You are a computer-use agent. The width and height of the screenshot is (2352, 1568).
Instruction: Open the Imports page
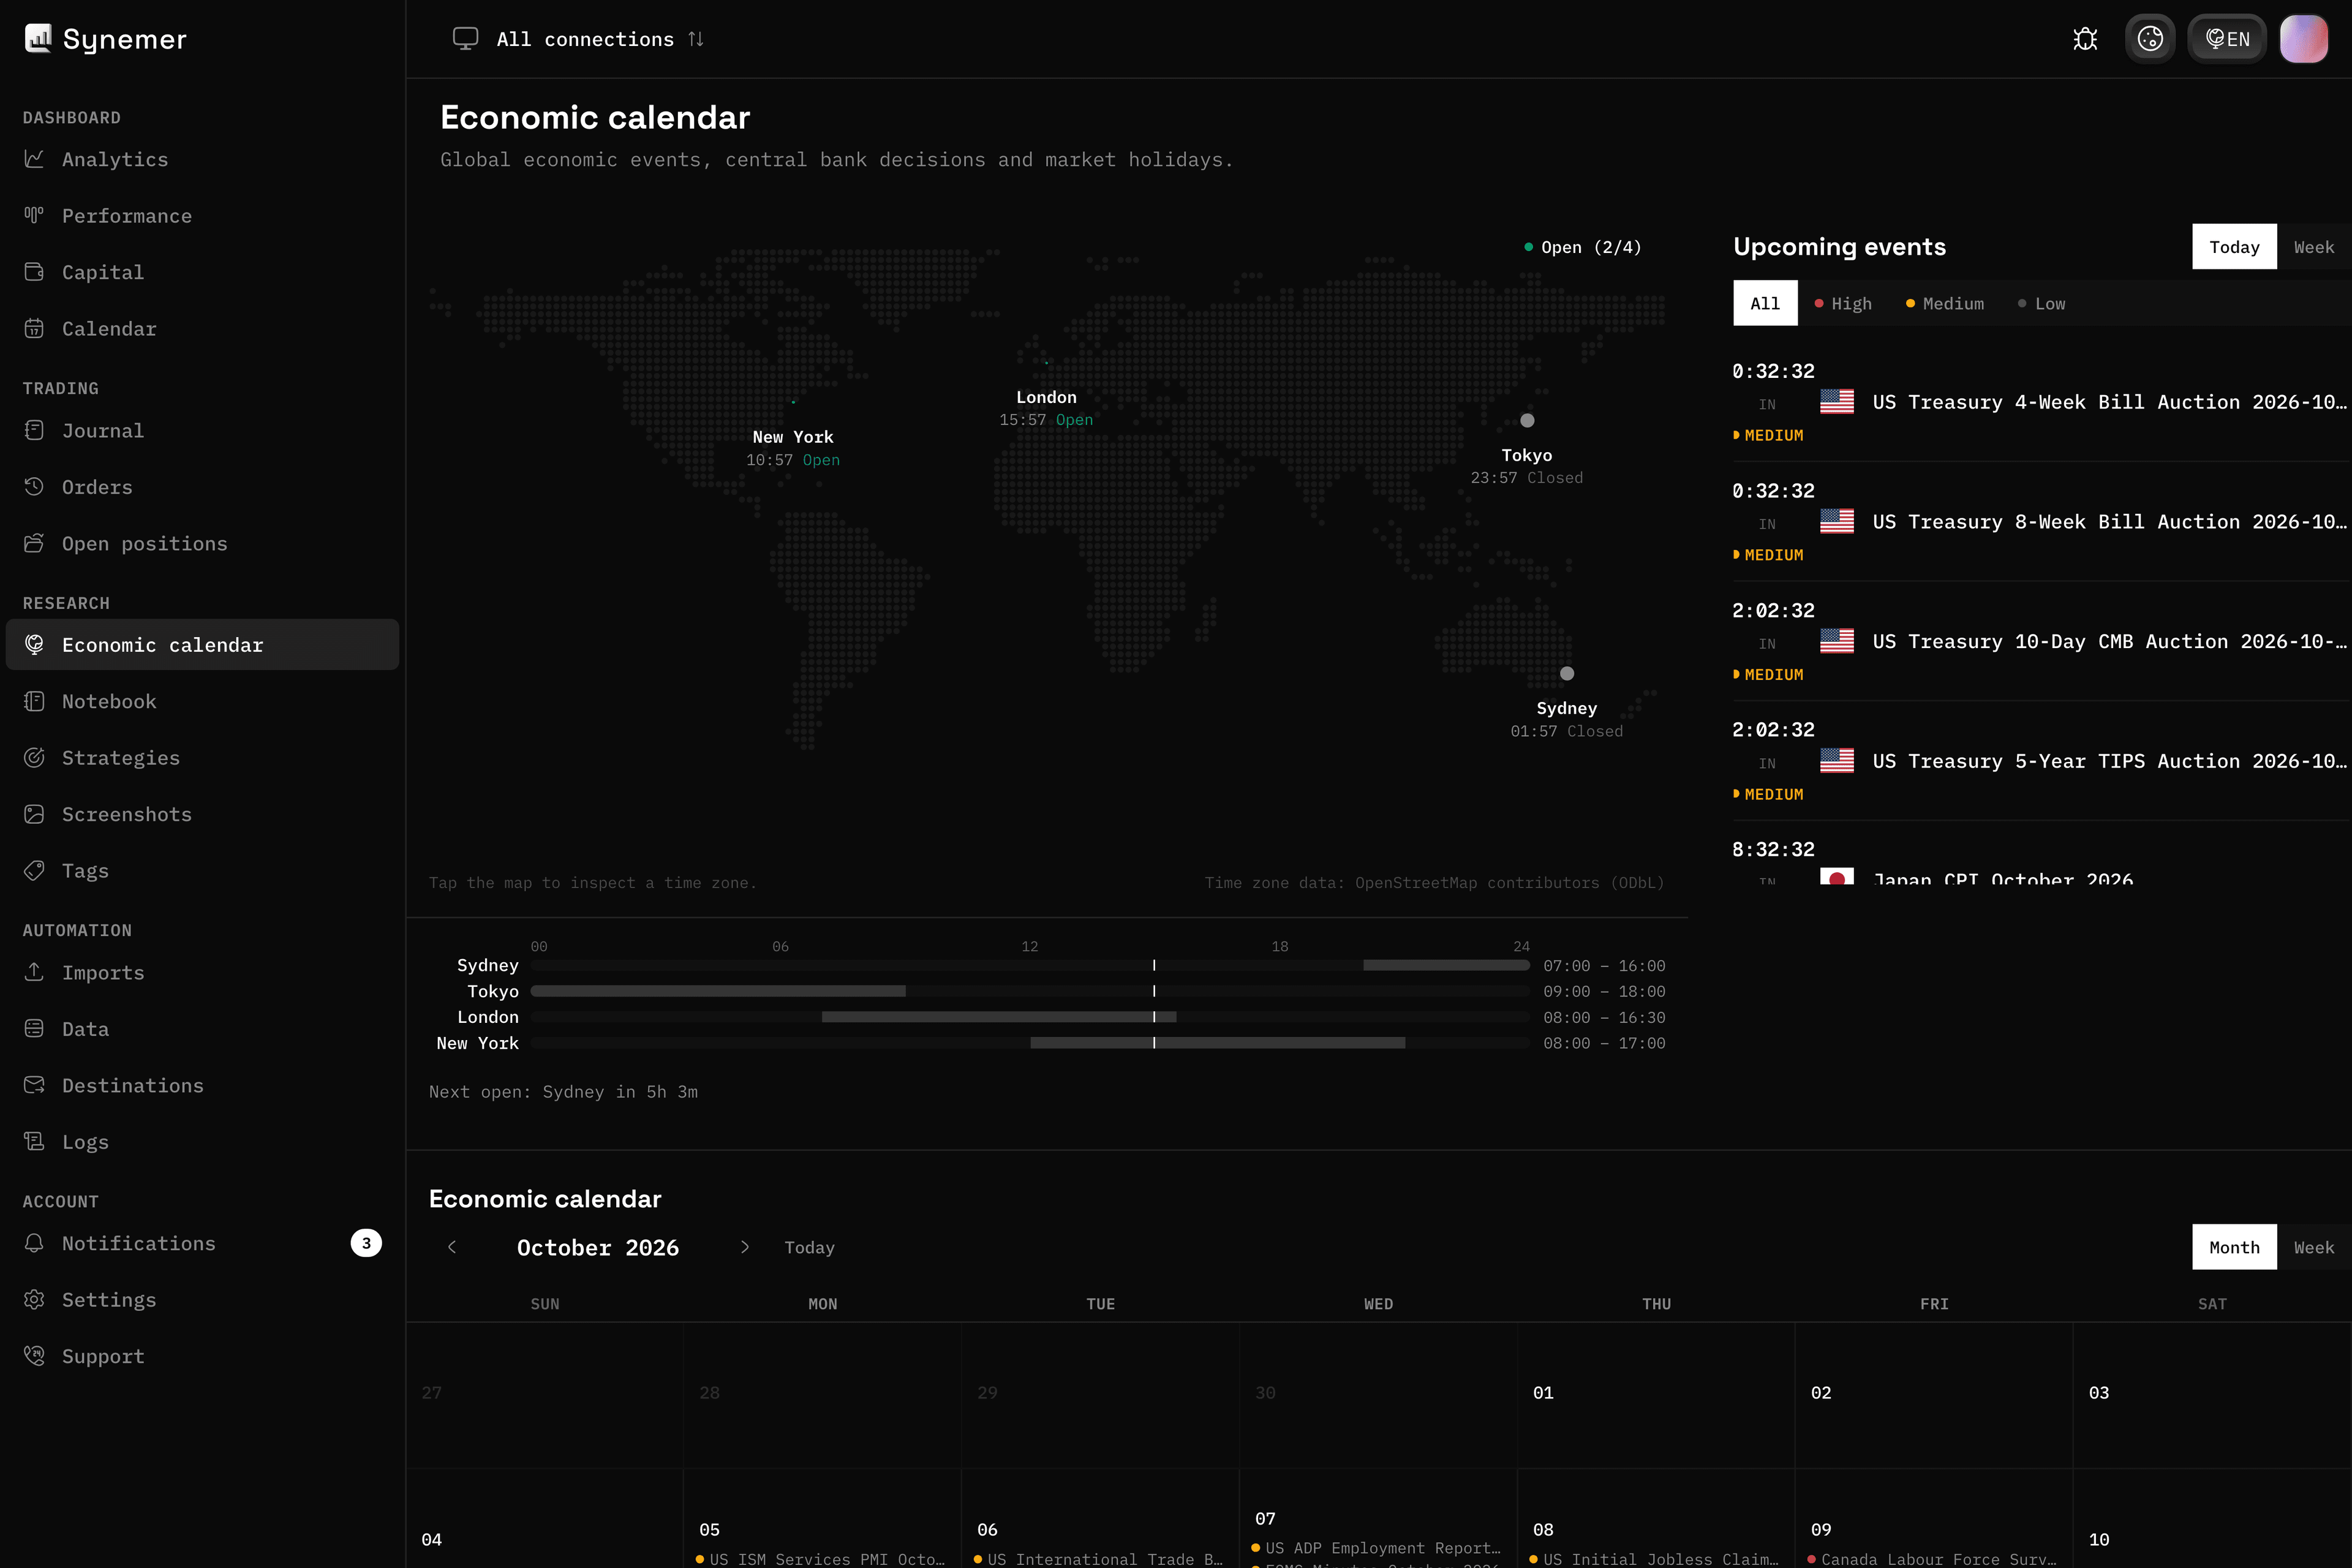point(202,973)
